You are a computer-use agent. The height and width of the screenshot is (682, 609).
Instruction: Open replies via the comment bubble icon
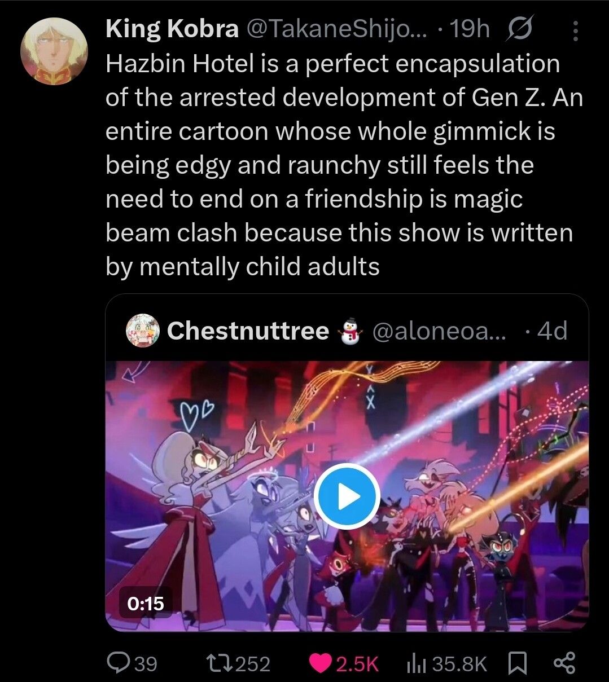pyautogui.click(x=119, y=663)
